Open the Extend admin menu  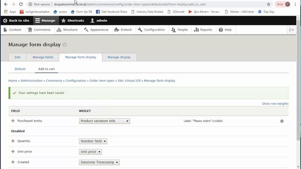(123, 30)
